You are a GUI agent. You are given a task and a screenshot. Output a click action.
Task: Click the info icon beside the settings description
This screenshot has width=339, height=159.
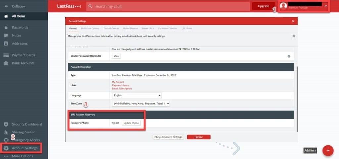point(294,36)
